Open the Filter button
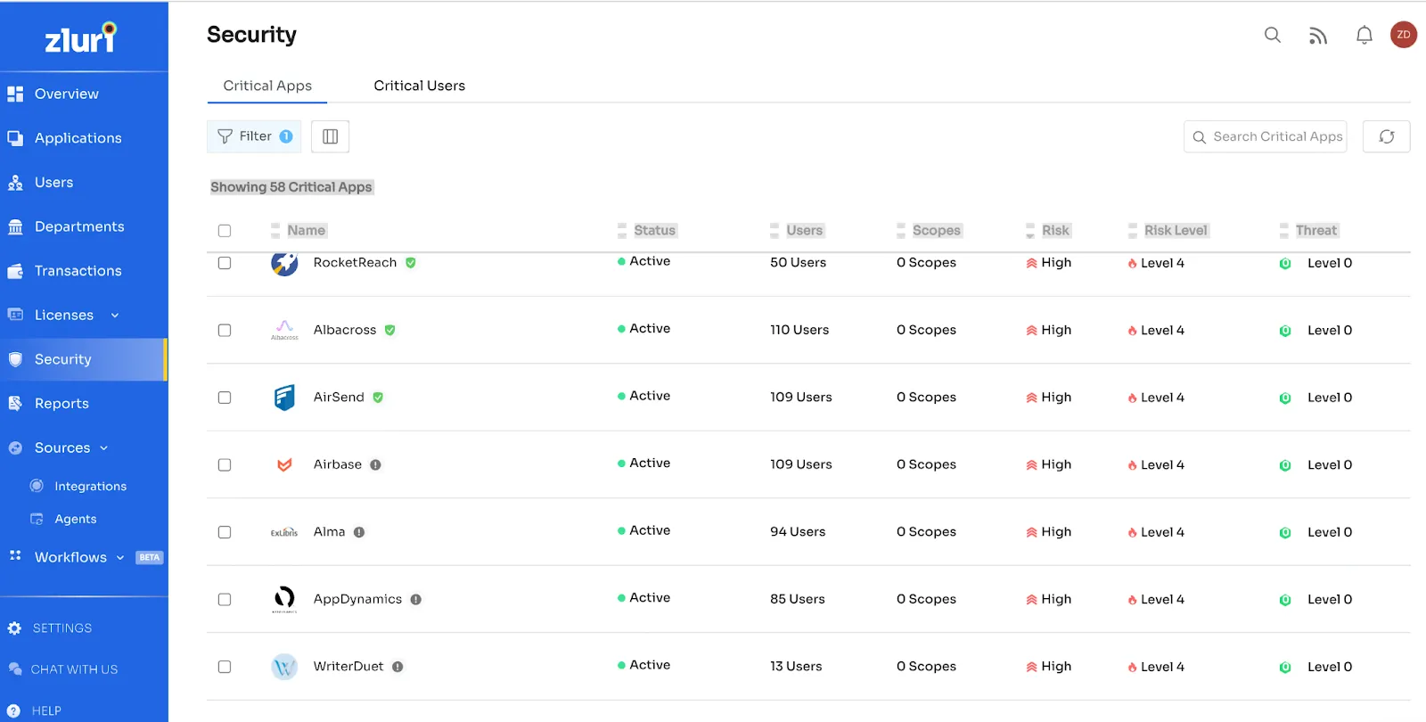Image resolution: width=1426 pixels, height=722 pixels. [x=254, y=136]
